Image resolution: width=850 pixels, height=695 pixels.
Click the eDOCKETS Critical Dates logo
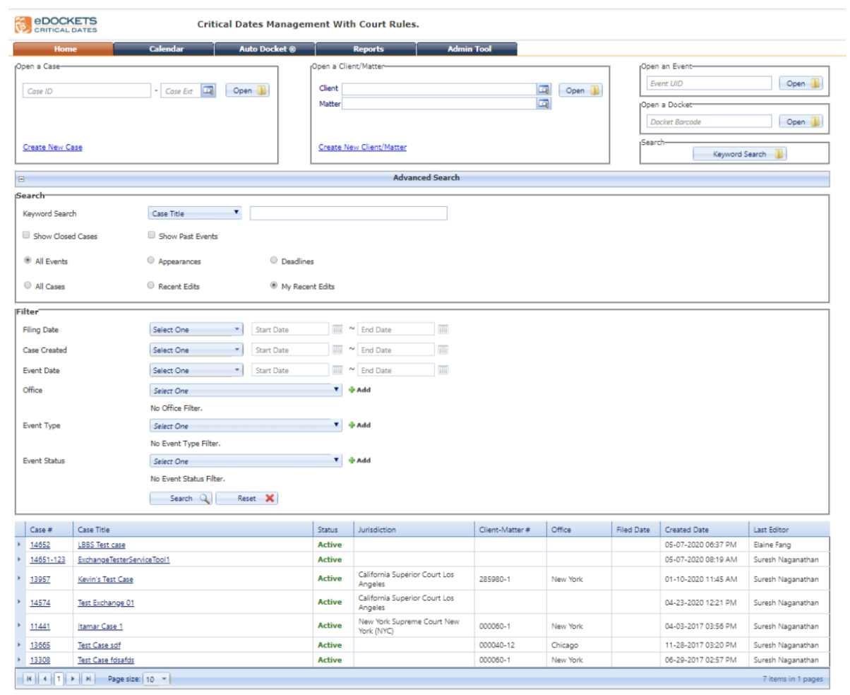(56, 23)
